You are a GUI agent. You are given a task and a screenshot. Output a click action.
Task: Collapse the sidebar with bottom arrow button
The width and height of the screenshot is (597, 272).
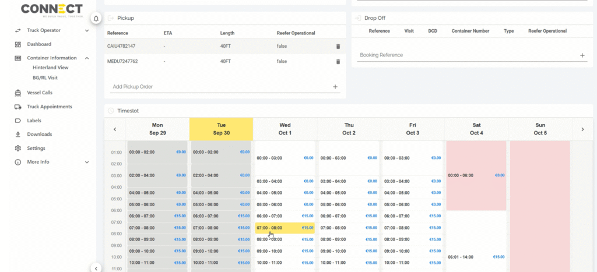(x=96, y=267)
